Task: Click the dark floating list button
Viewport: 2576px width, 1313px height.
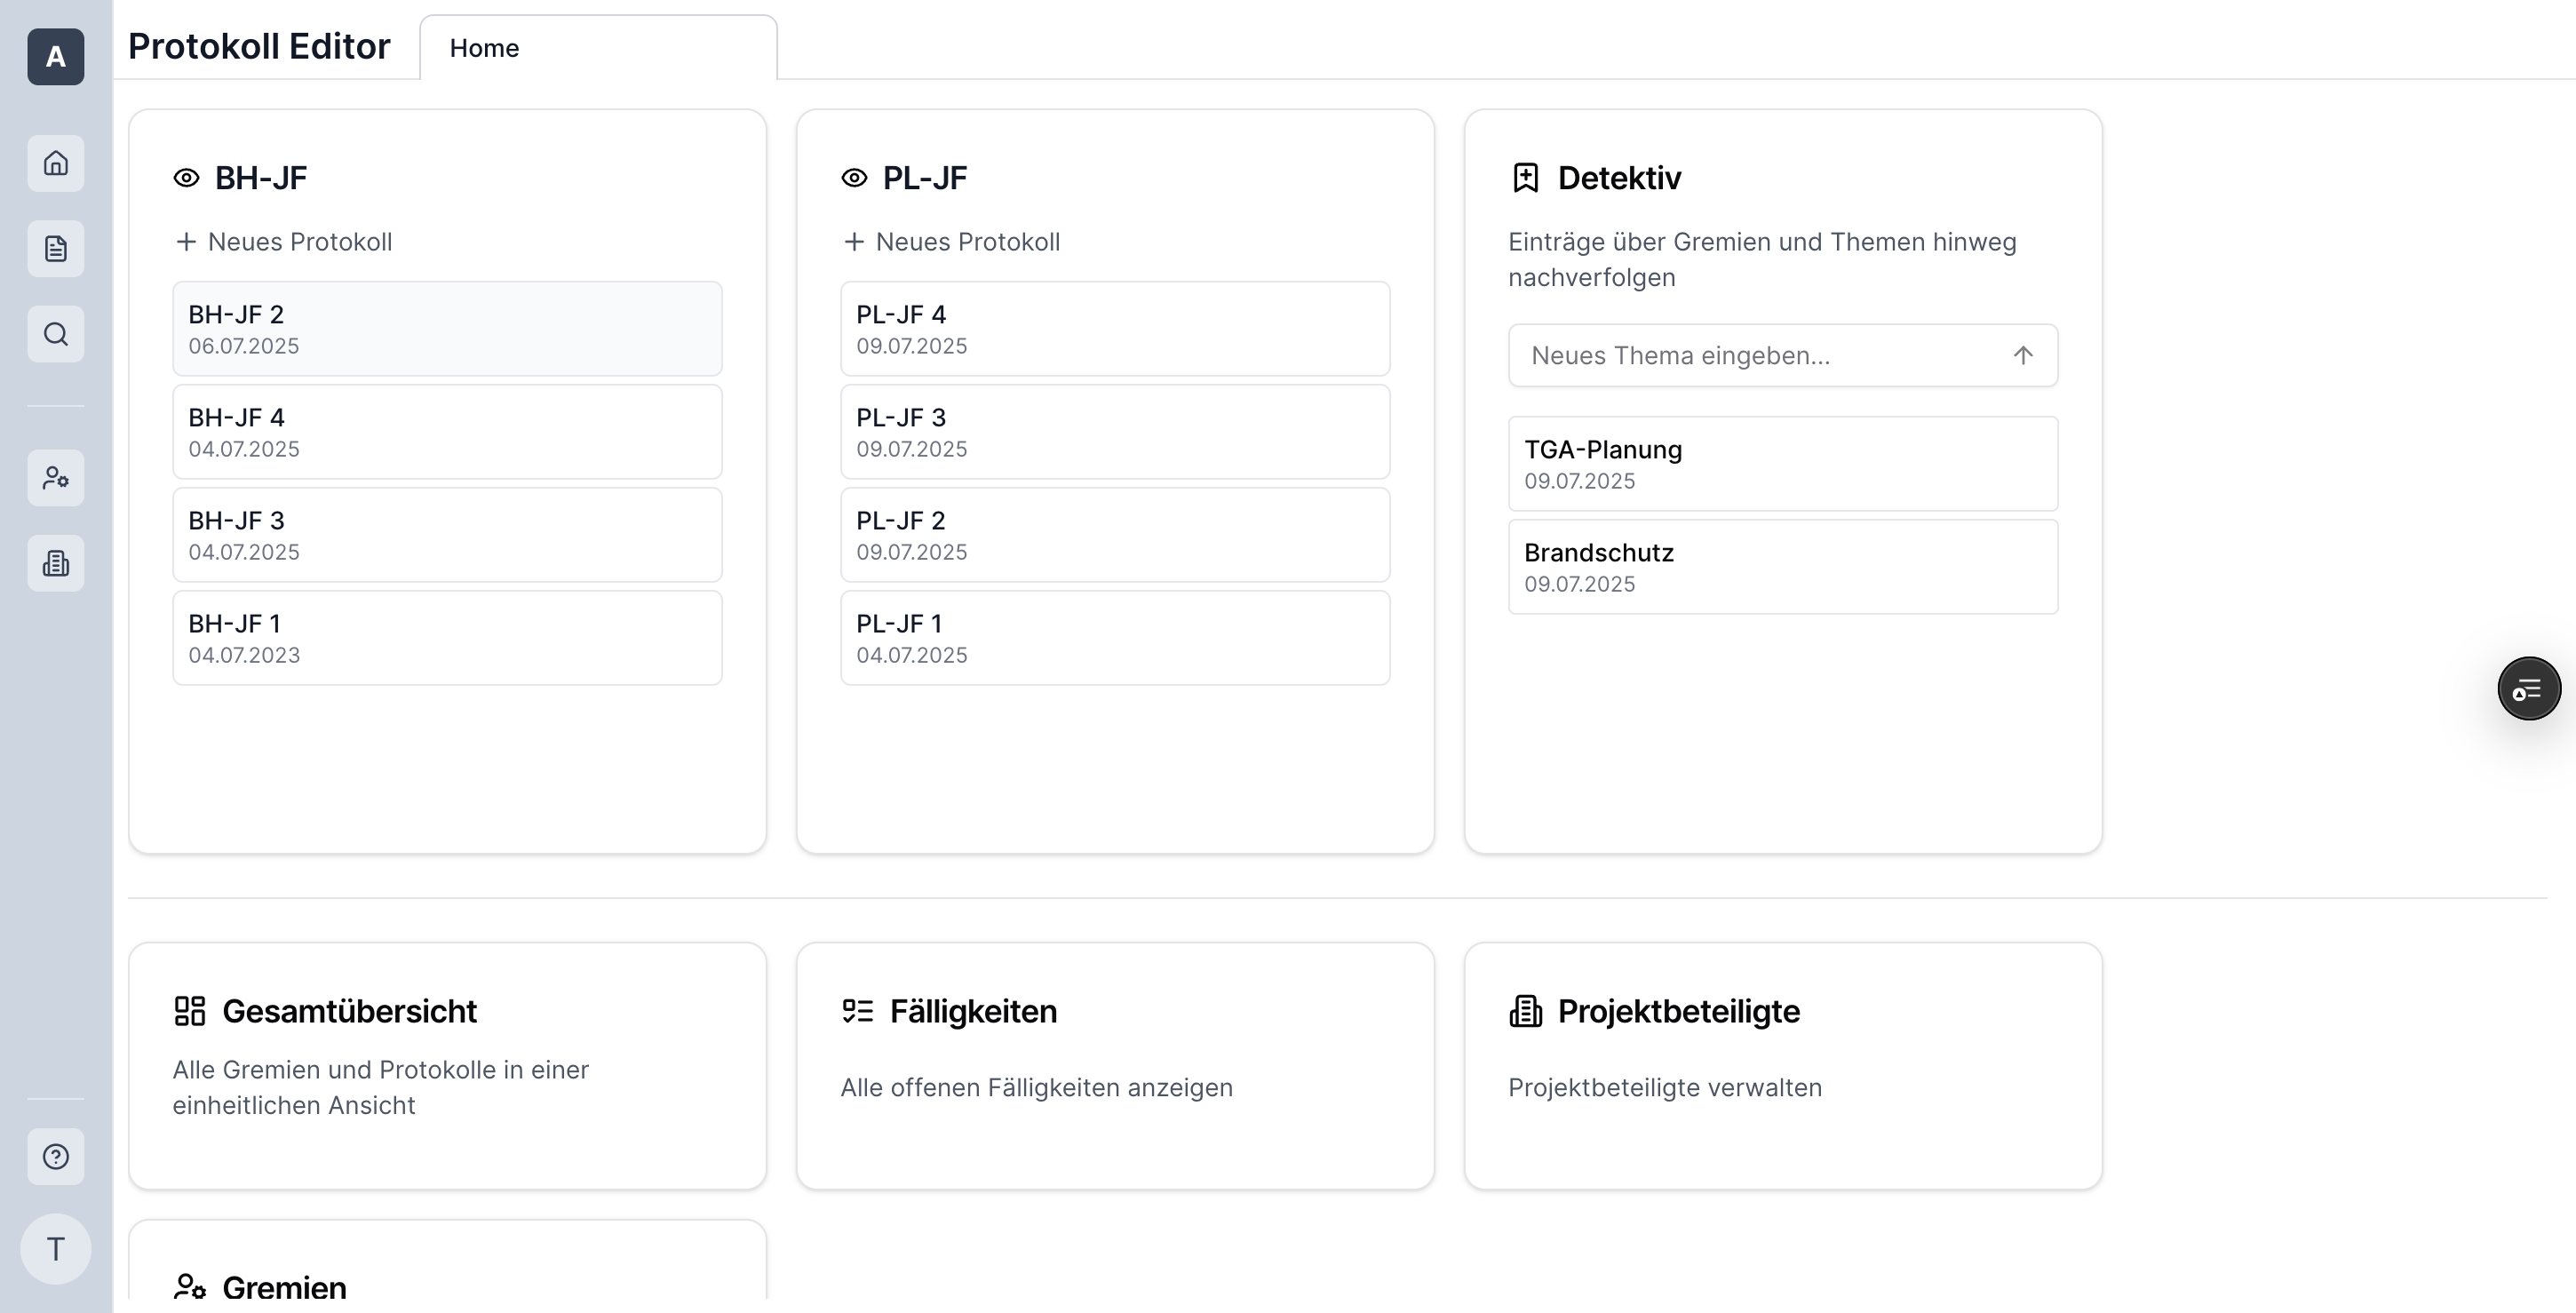Action: [2529, 689]
